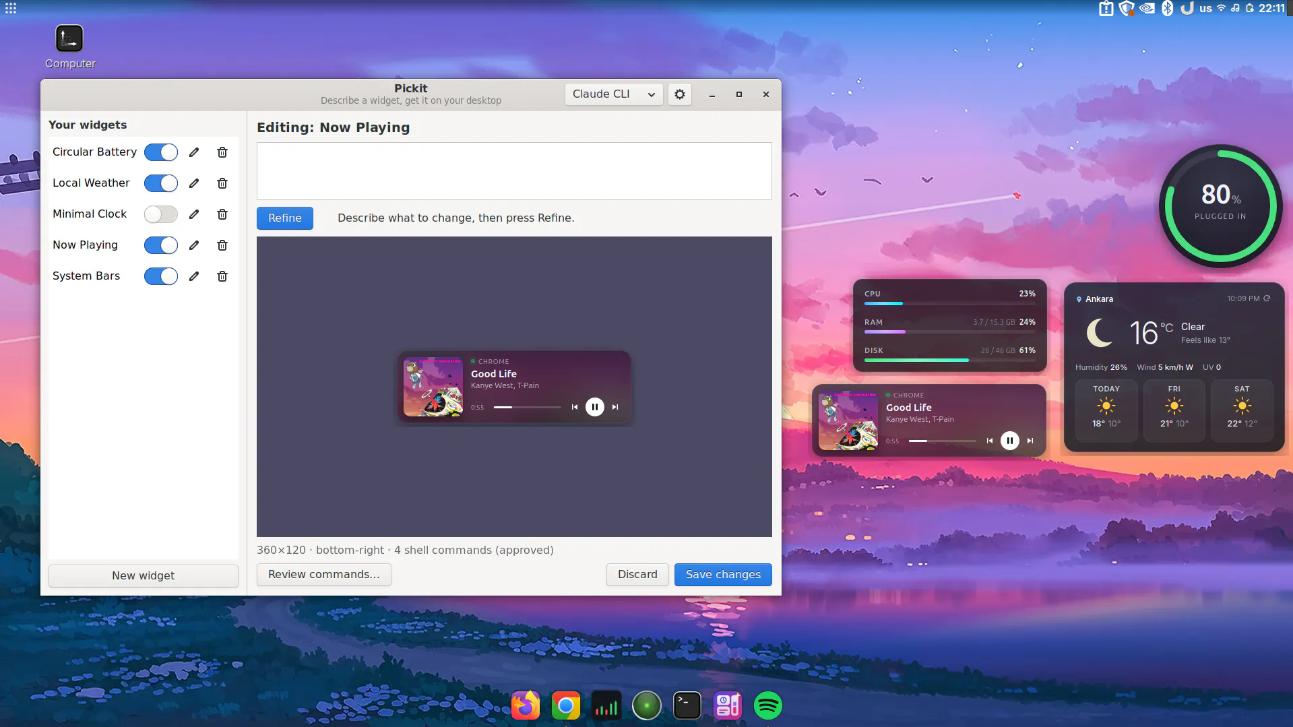
Task: Delete the Circular Battery widget
Action: 222,152
